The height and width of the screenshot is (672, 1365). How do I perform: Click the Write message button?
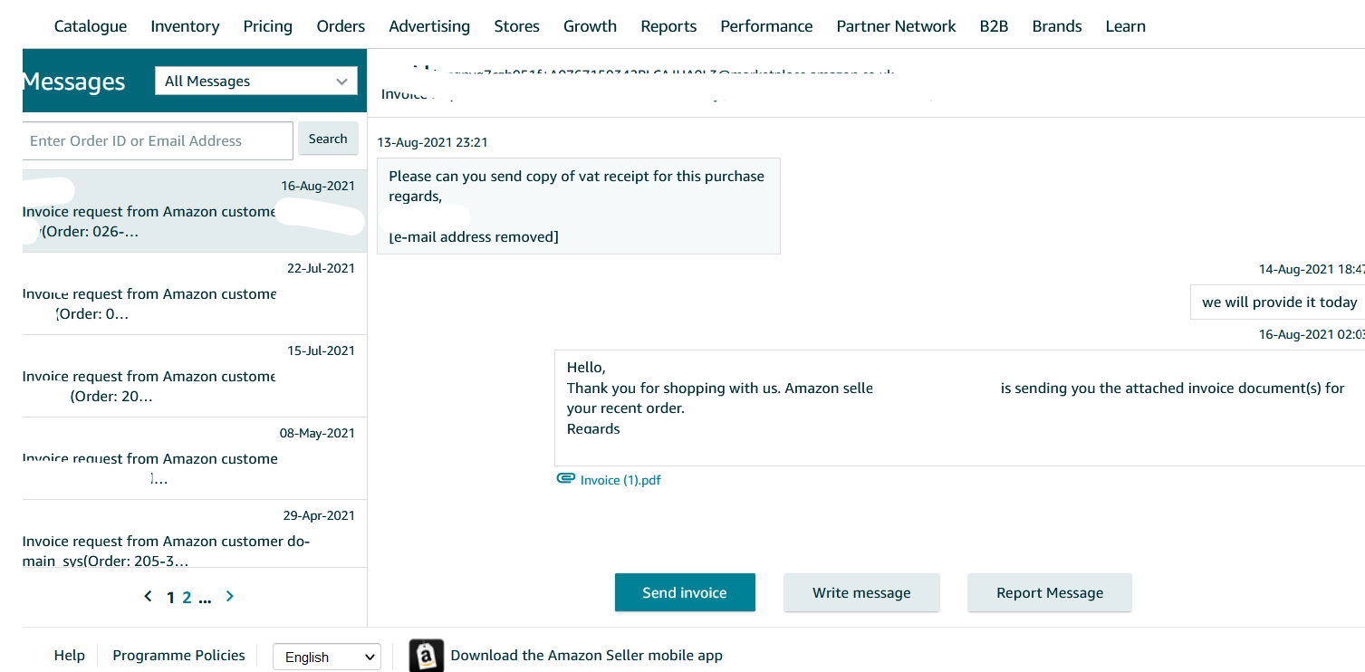(x=861, y=593)
